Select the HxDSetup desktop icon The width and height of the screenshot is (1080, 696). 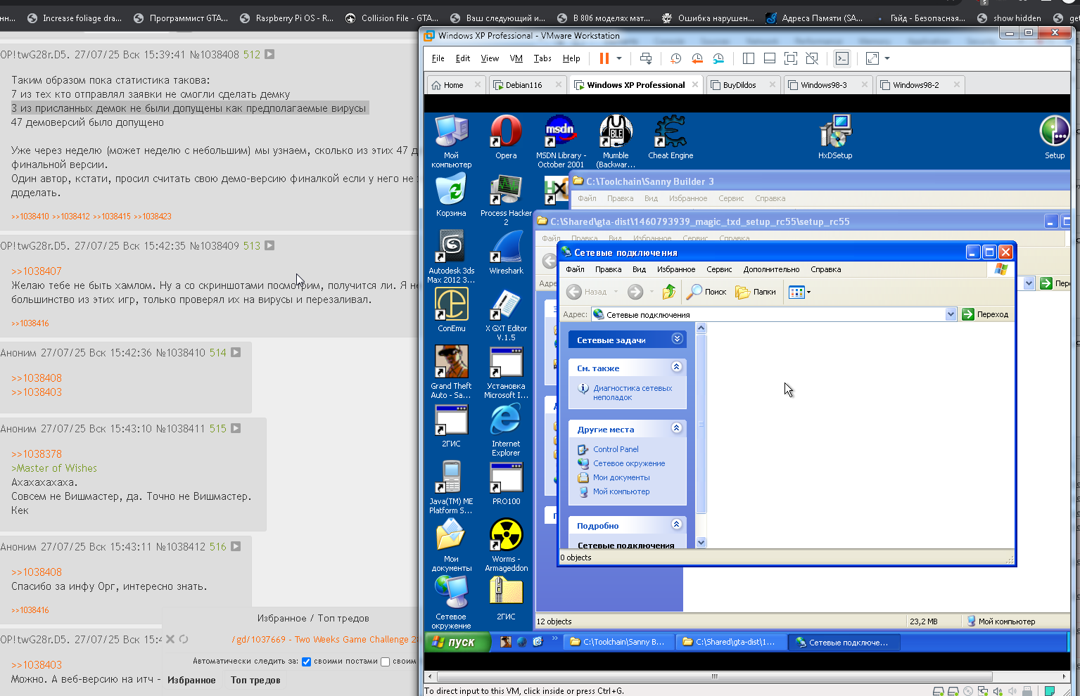835,138
